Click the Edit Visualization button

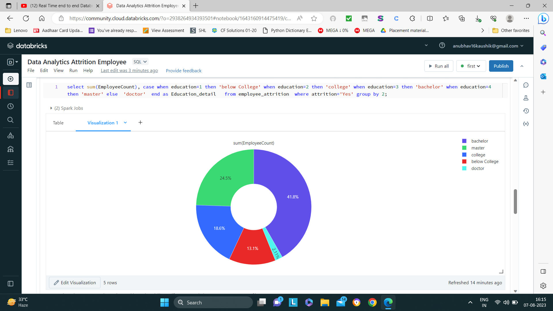tap(75, 282)
